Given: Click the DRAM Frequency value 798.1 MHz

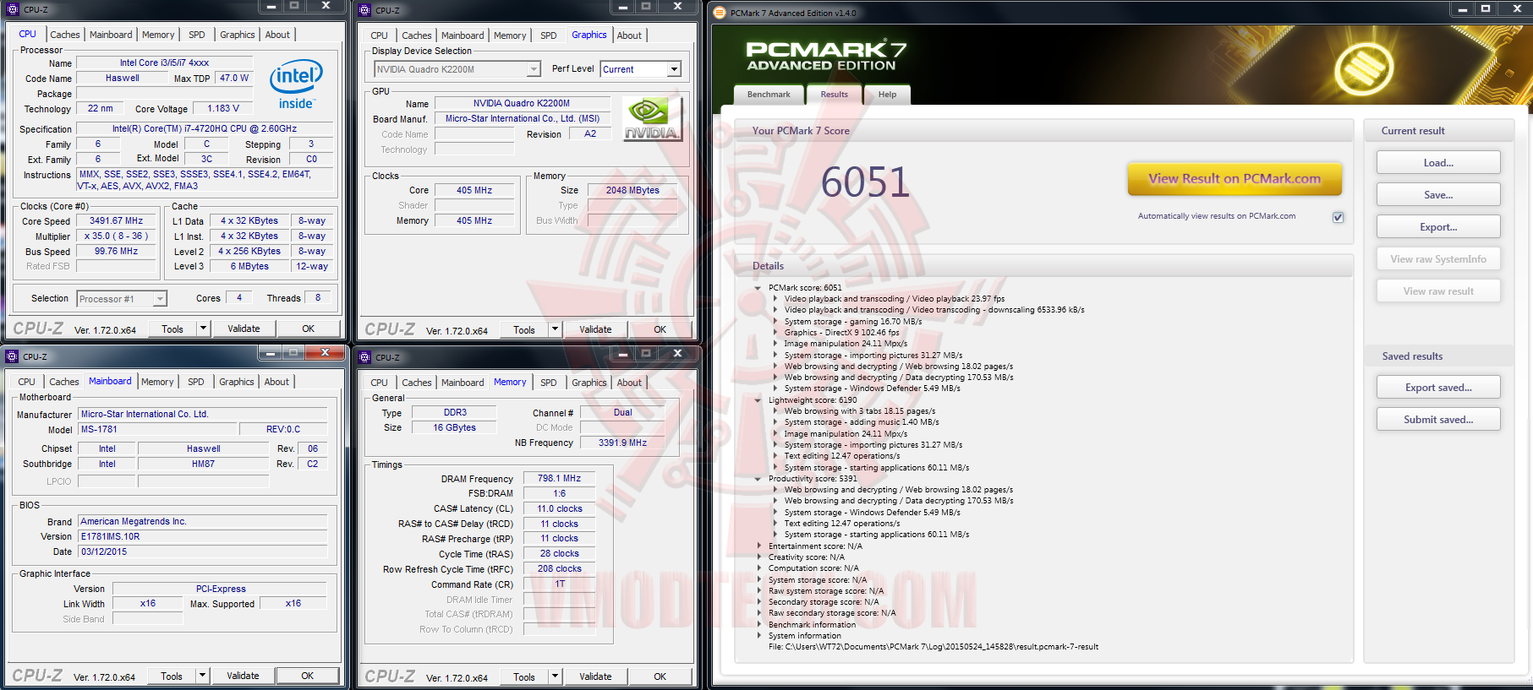Looking at the screenshot, I should click(559, 479).
